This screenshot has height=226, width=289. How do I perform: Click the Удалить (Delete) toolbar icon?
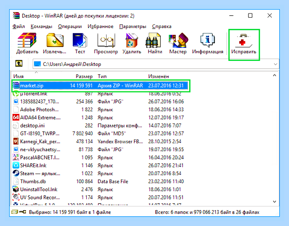131,44
